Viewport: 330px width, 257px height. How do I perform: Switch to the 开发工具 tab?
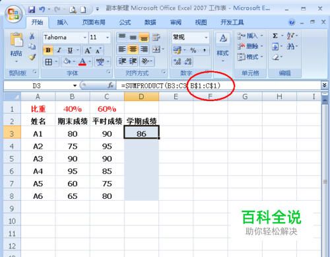232,22
